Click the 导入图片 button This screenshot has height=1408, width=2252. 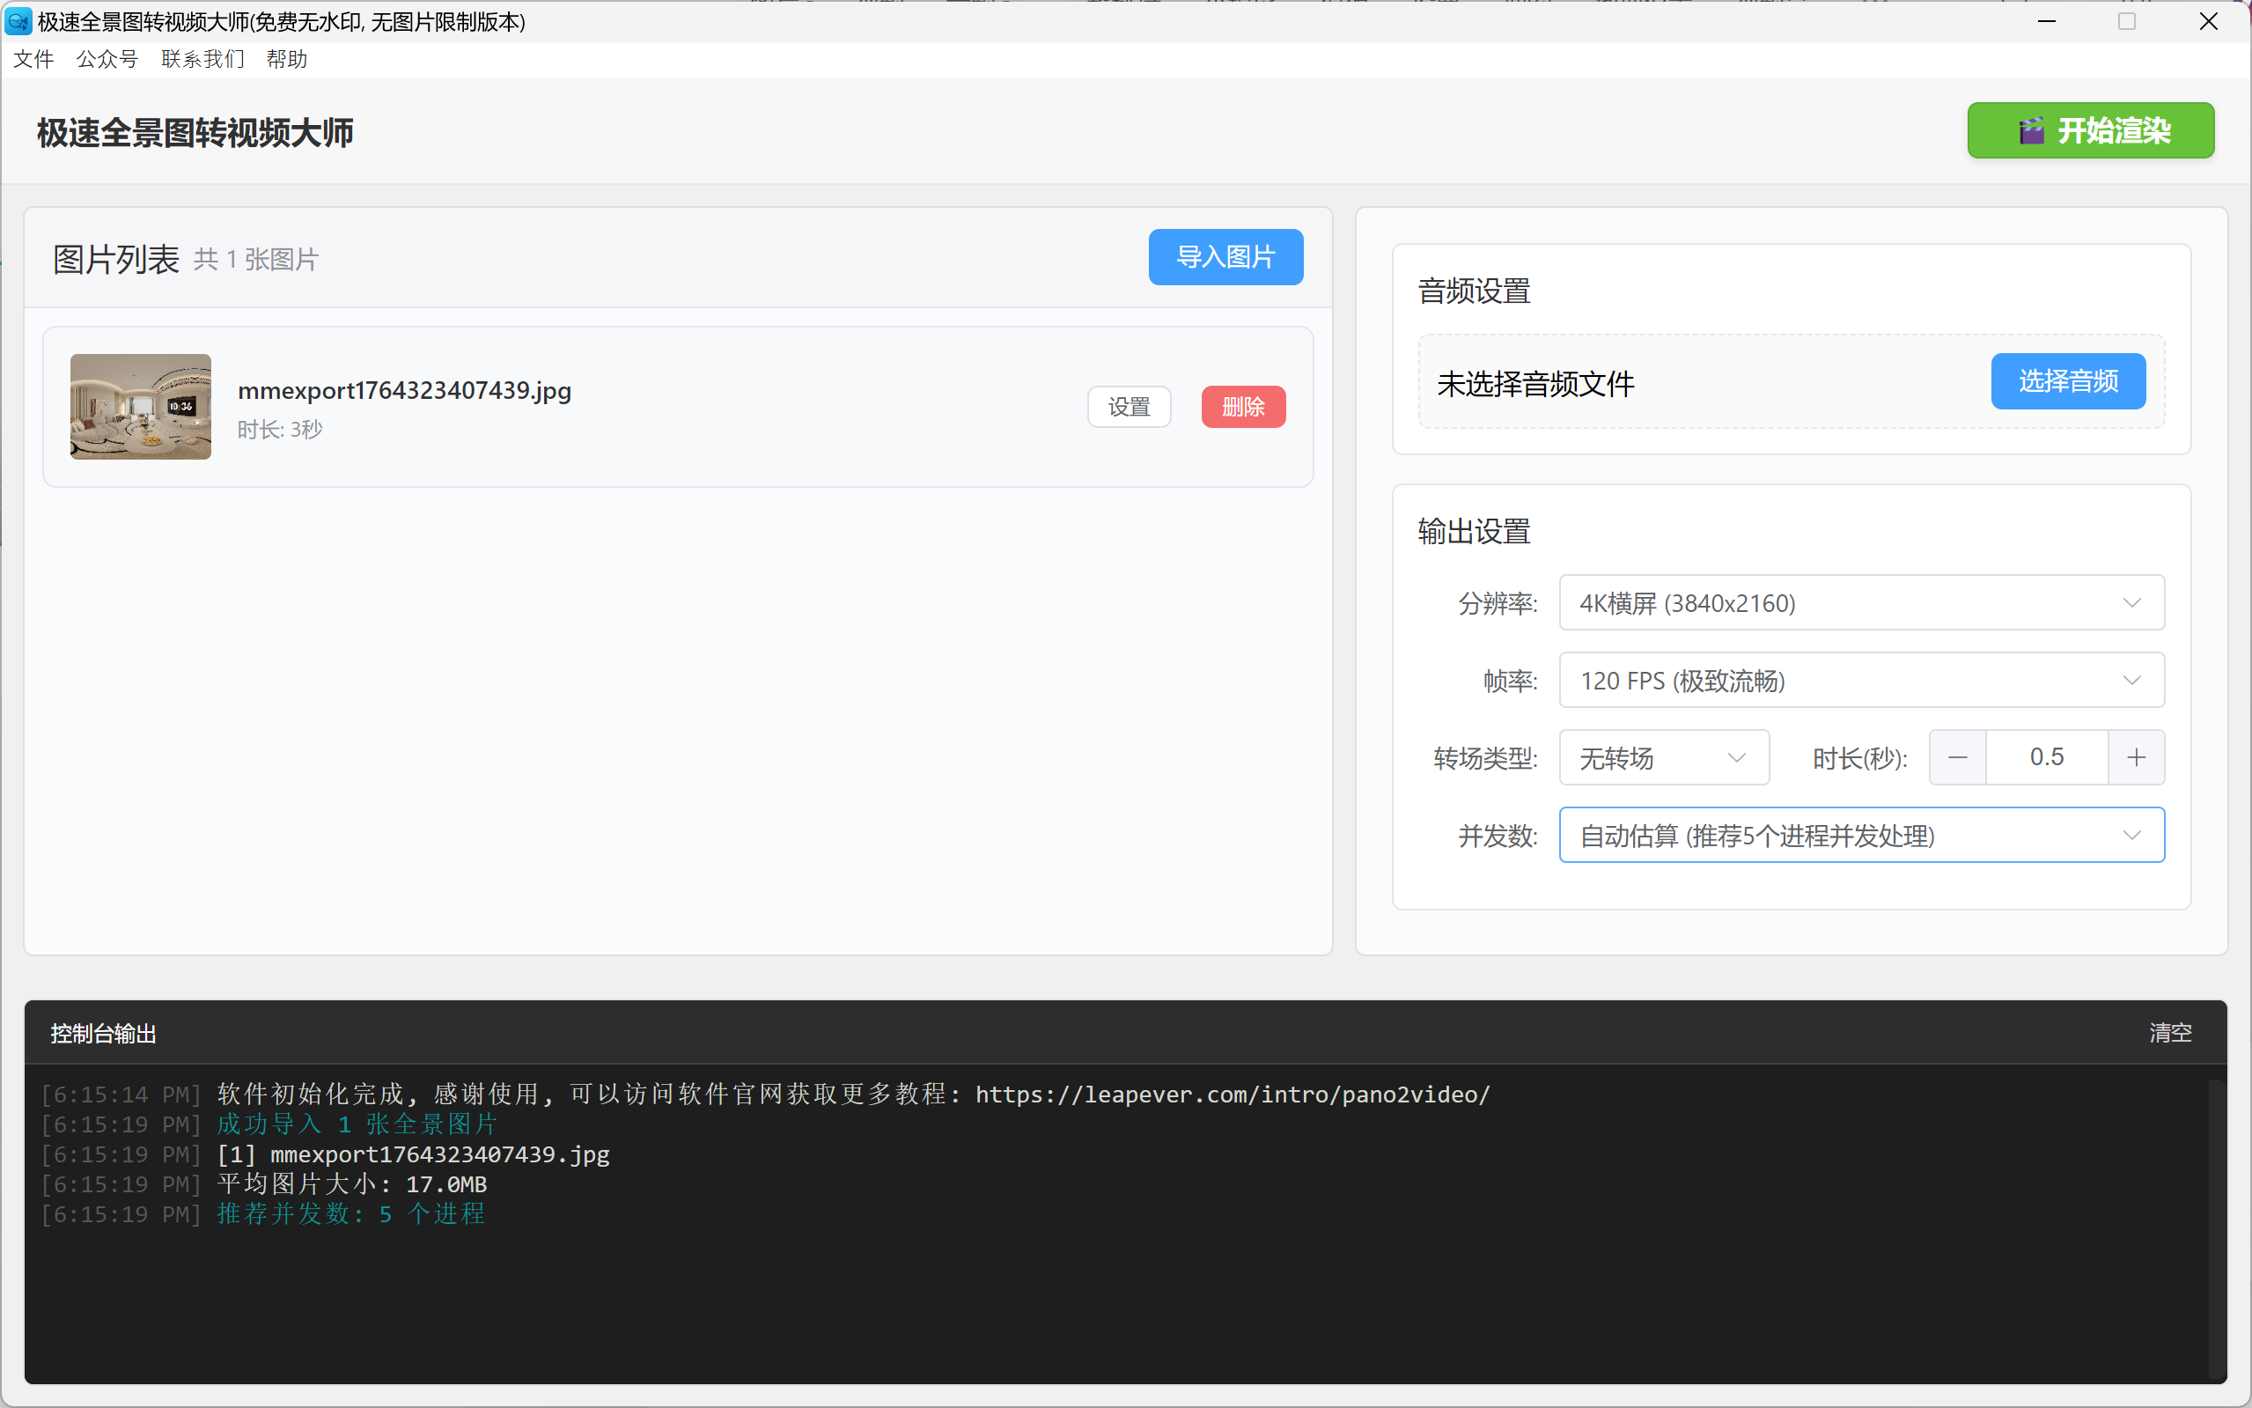[1225, 257]
